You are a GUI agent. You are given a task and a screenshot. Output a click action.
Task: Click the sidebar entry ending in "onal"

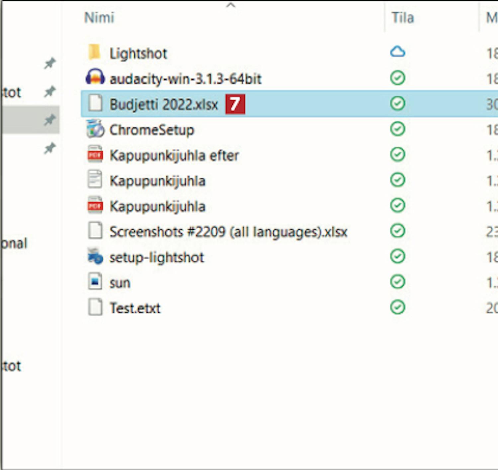coord(14,243)
